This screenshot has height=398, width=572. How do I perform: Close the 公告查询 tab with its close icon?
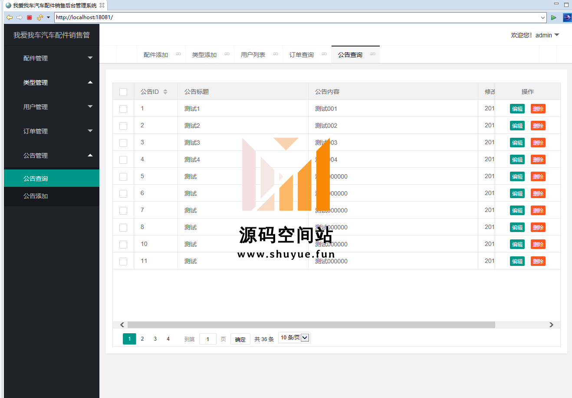pyautogui.click(x=373, y=54)
